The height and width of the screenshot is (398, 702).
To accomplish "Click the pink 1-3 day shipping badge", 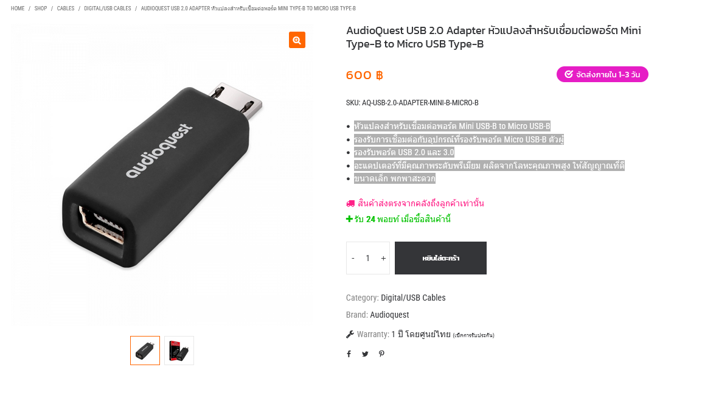I will tap(602, 74).
